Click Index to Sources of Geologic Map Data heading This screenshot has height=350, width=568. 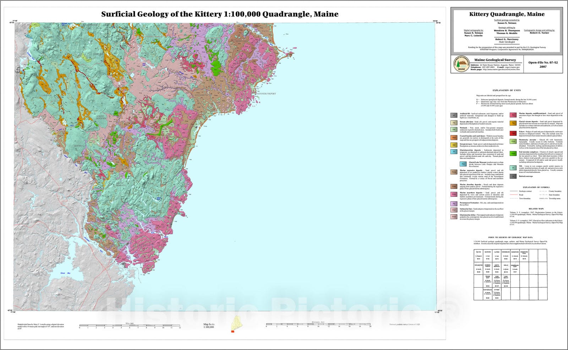(510, 237)
